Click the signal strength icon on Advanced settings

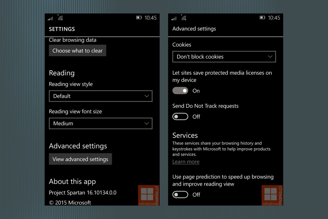(173, 18)
